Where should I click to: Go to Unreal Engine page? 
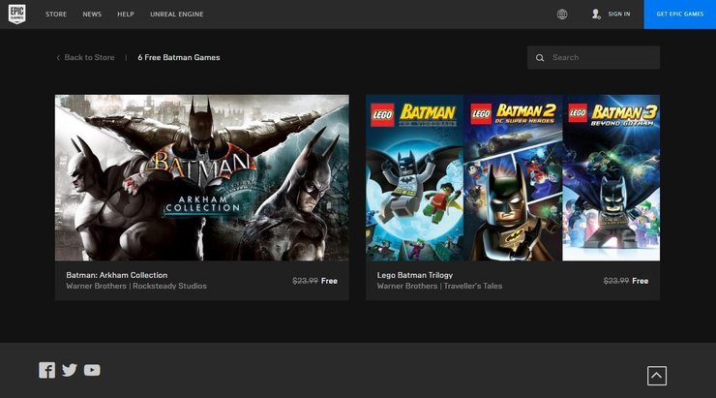[177, 15]
